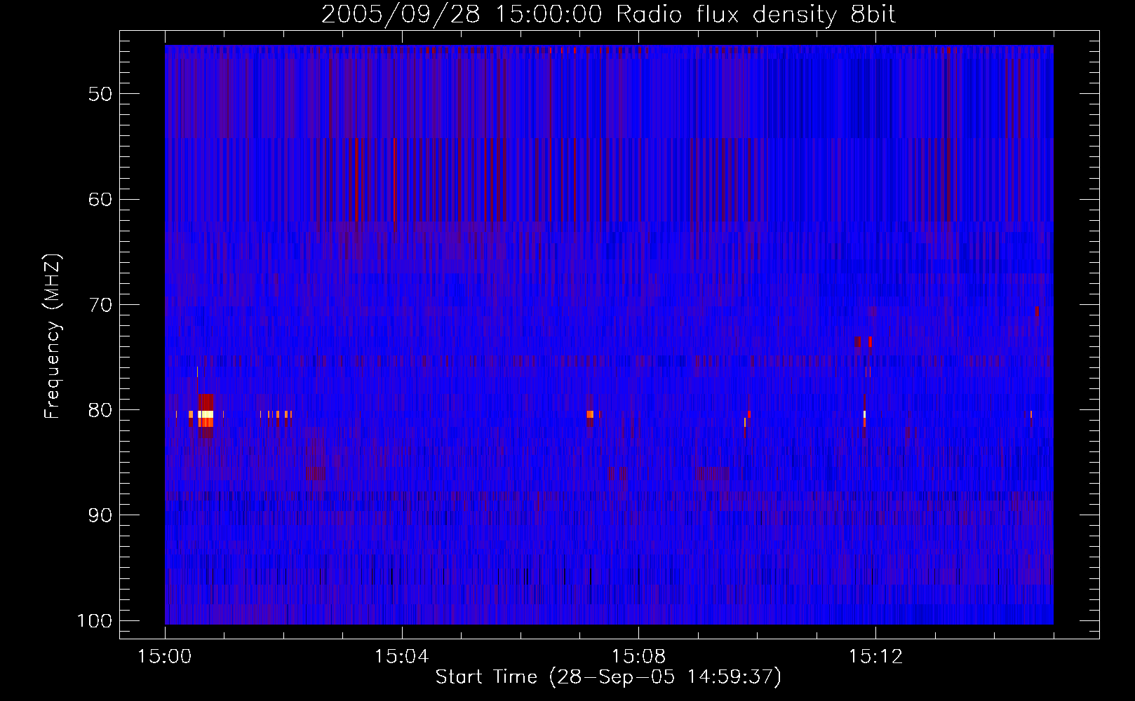Click the 15:08 time tick label
The height and width of the screenshot is (701, 1135).
pyautogui.click(x=638, y=657)
